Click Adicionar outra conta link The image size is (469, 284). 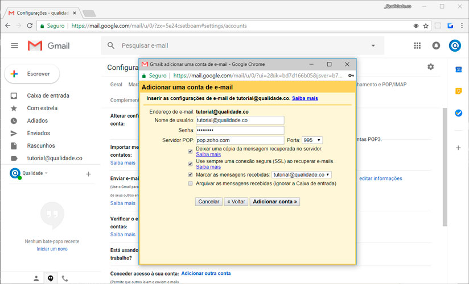click(x=206, y=273)
